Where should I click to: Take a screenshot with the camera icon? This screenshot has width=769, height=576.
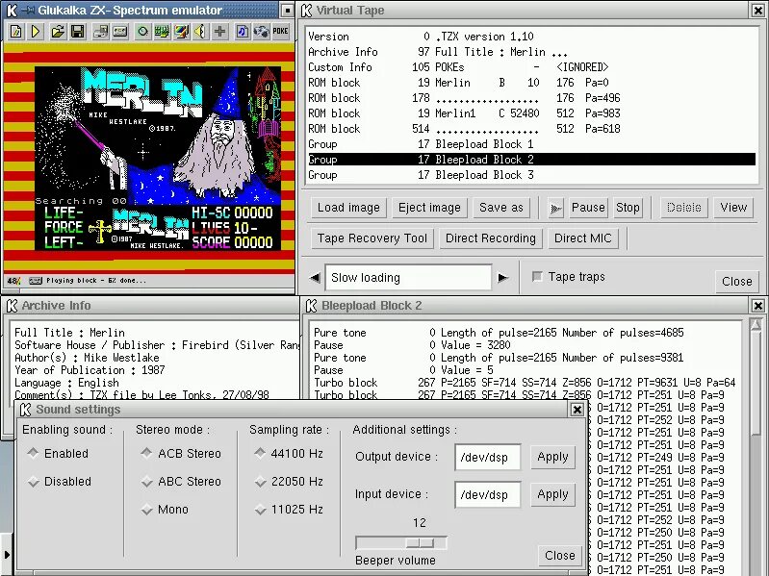262,32
